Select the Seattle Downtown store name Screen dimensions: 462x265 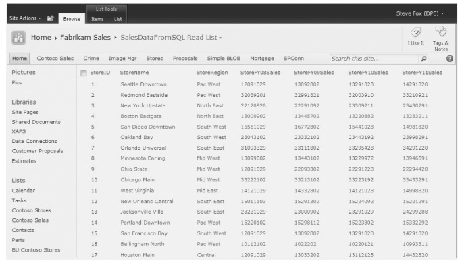[x=143, y=84]
